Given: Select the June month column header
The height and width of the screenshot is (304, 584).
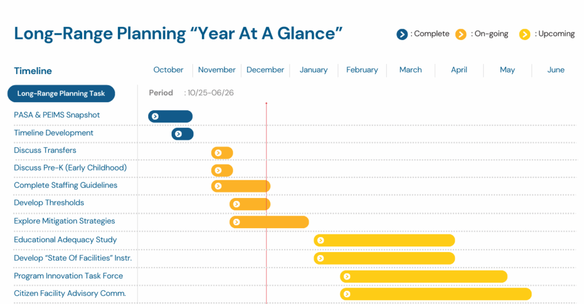Looking at the screenshot, I should click(556, 70).
